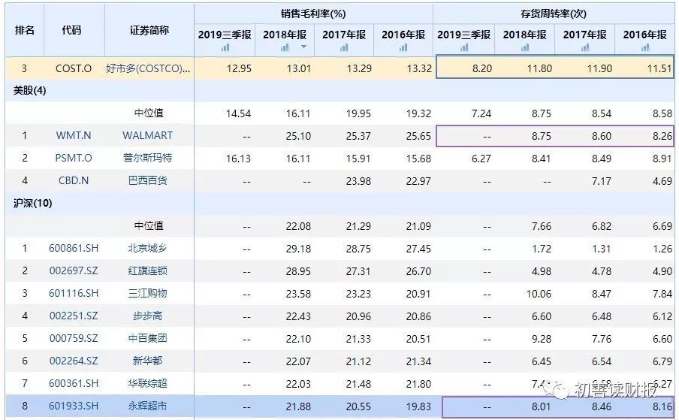Click 新华都 gross margin value 21.34

(x=418, y=361)
